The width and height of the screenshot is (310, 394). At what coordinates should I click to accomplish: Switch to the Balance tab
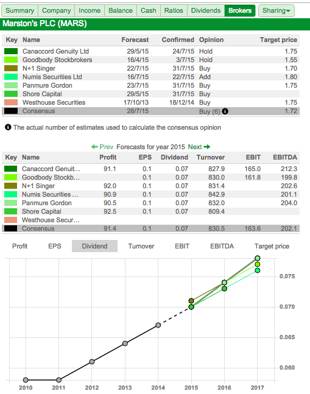click(121, 10)
